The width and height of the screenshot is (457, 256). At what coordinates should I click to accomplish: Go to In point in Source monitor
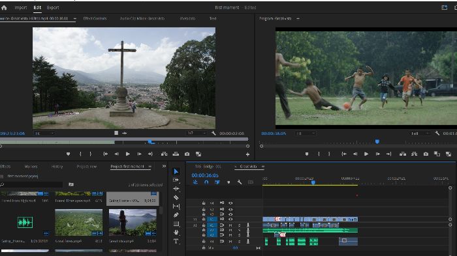[105, 154]
